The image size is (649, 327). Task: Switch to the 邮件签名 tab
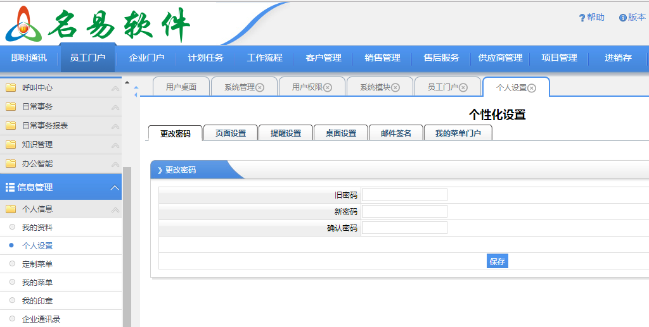pos(396,133)
